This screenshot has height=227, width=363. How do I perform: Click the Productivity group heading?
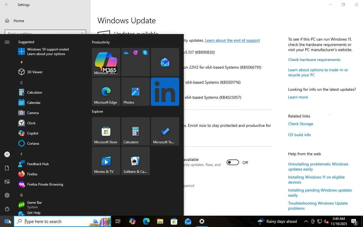101,42
